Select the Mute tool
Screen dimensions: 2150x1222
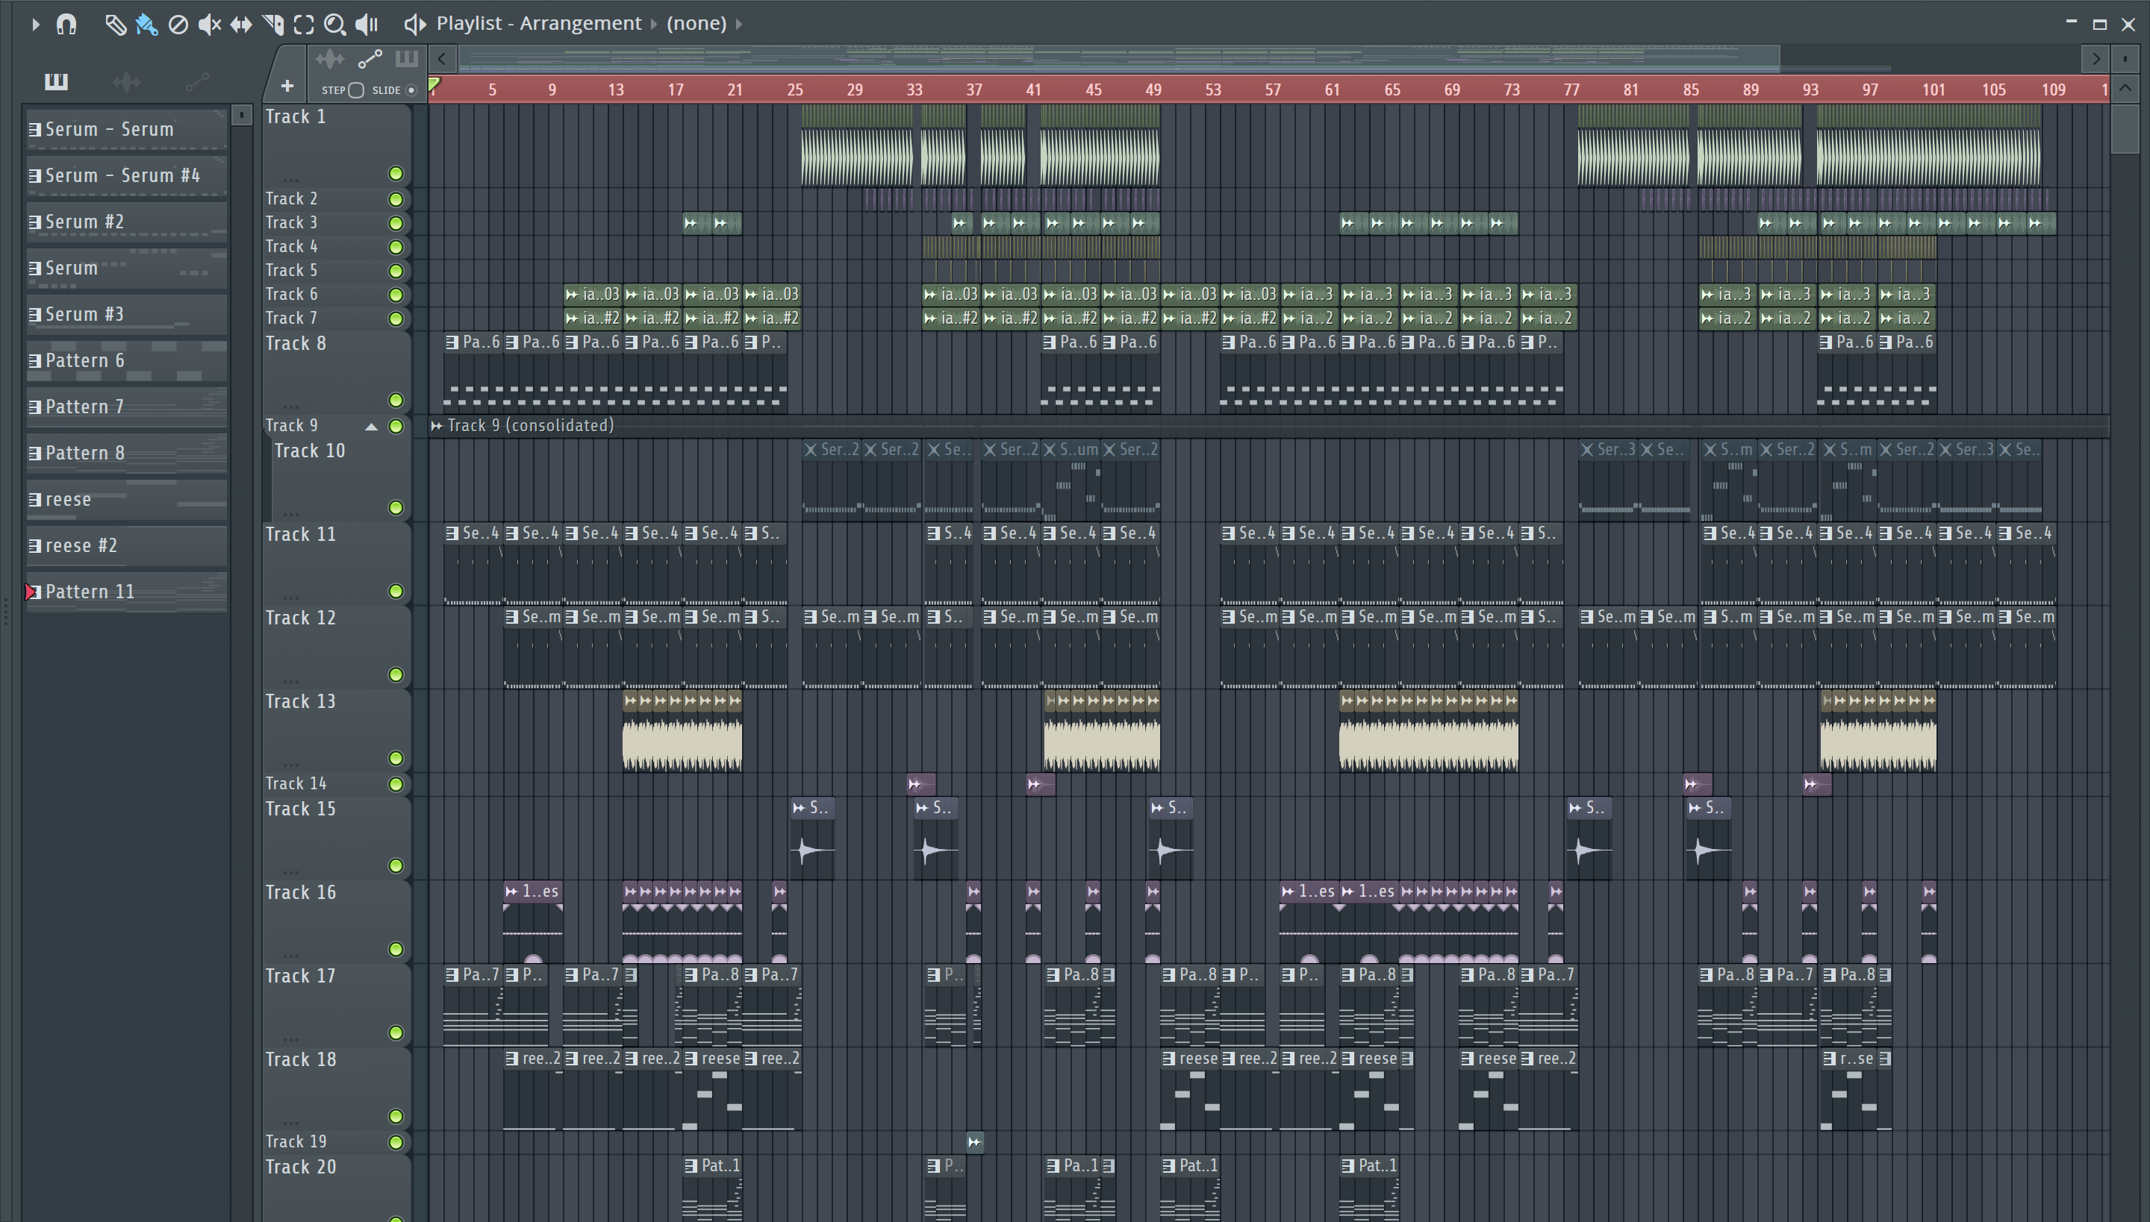click(209, 25)
